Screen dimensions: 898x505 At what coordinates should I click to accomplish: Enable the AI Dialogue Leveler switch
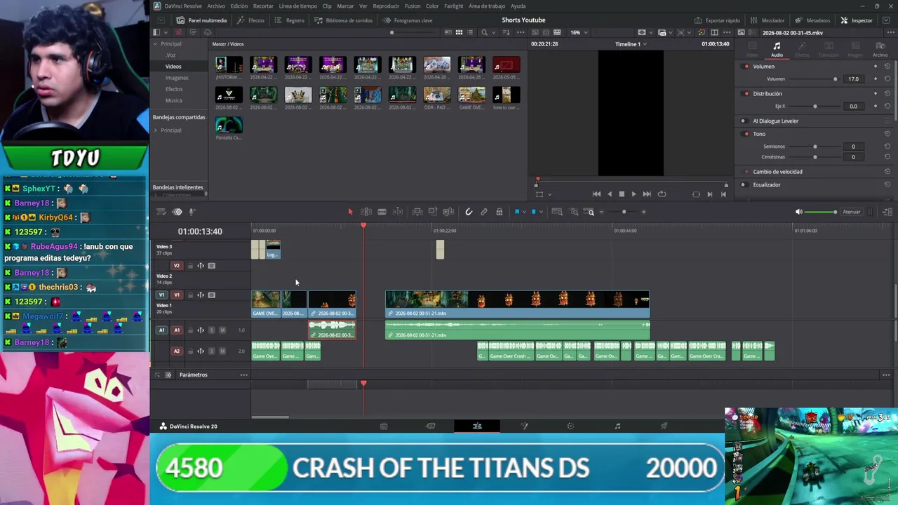pyautogui.click(x=744, y=121)
